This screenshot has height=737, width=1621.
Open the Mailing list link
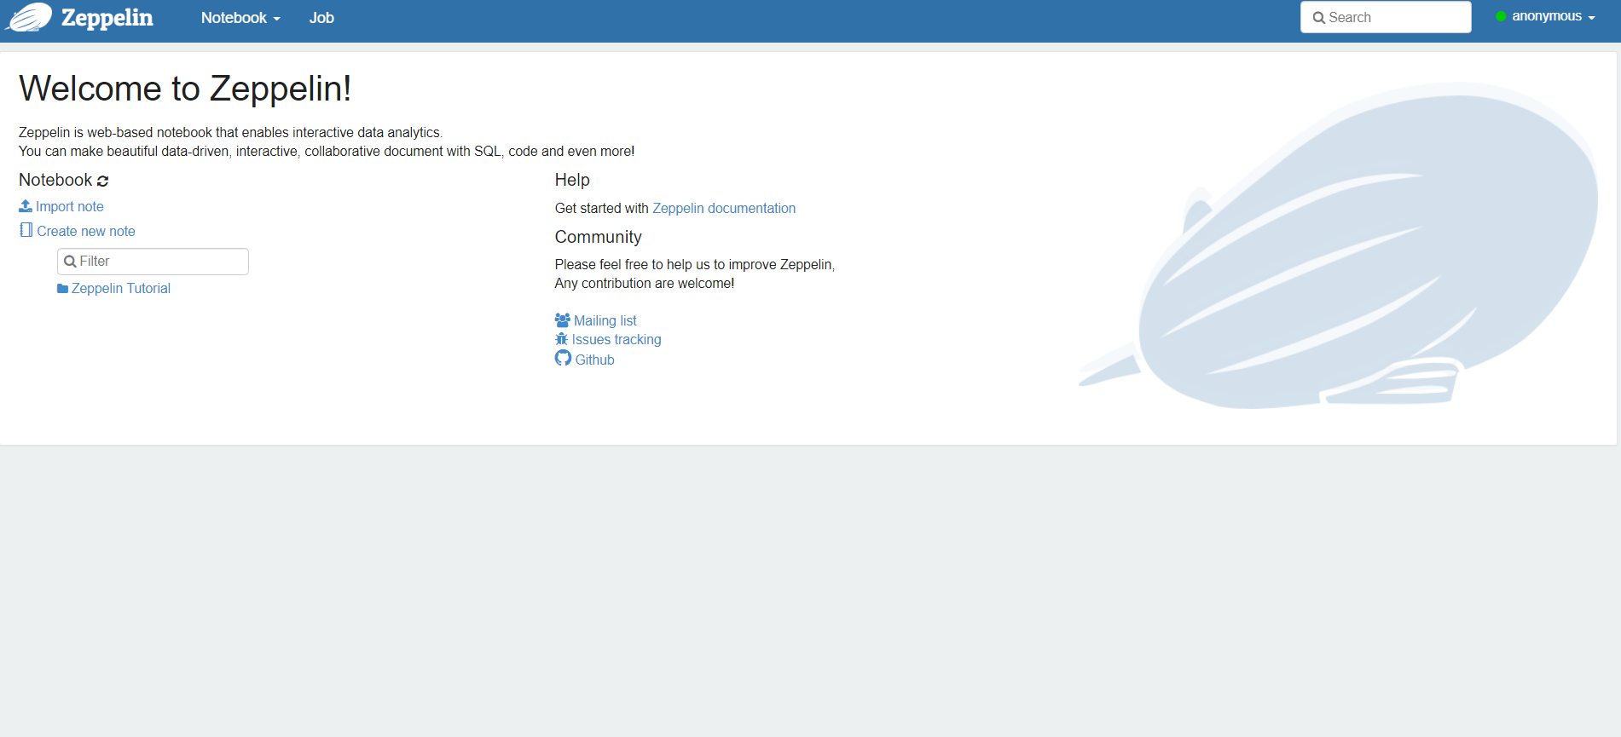pyautogui.click(x=605, y=320)
